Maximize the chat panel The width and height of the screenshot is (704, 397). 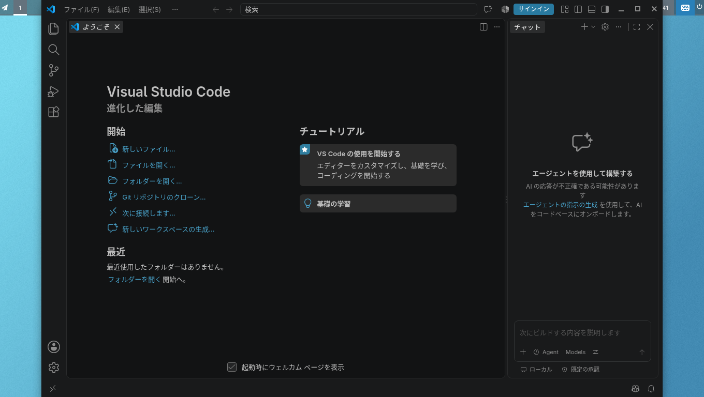coord(637,27)
